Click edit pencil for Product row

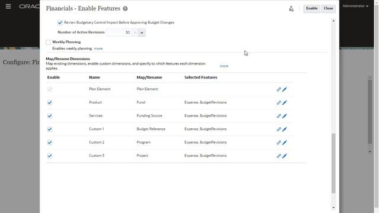pos(284,102)
